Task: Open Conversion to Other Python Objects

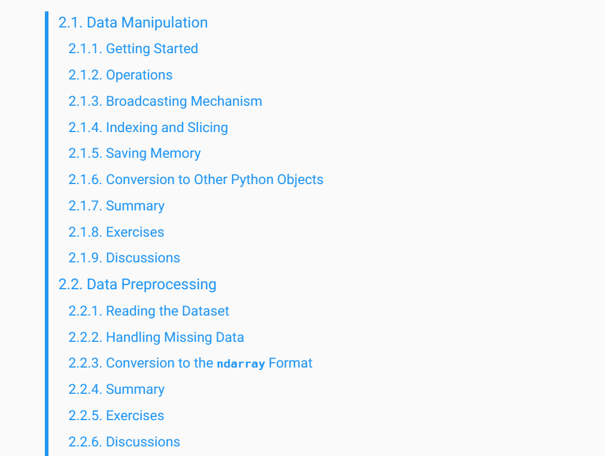Action: point(214,180)
